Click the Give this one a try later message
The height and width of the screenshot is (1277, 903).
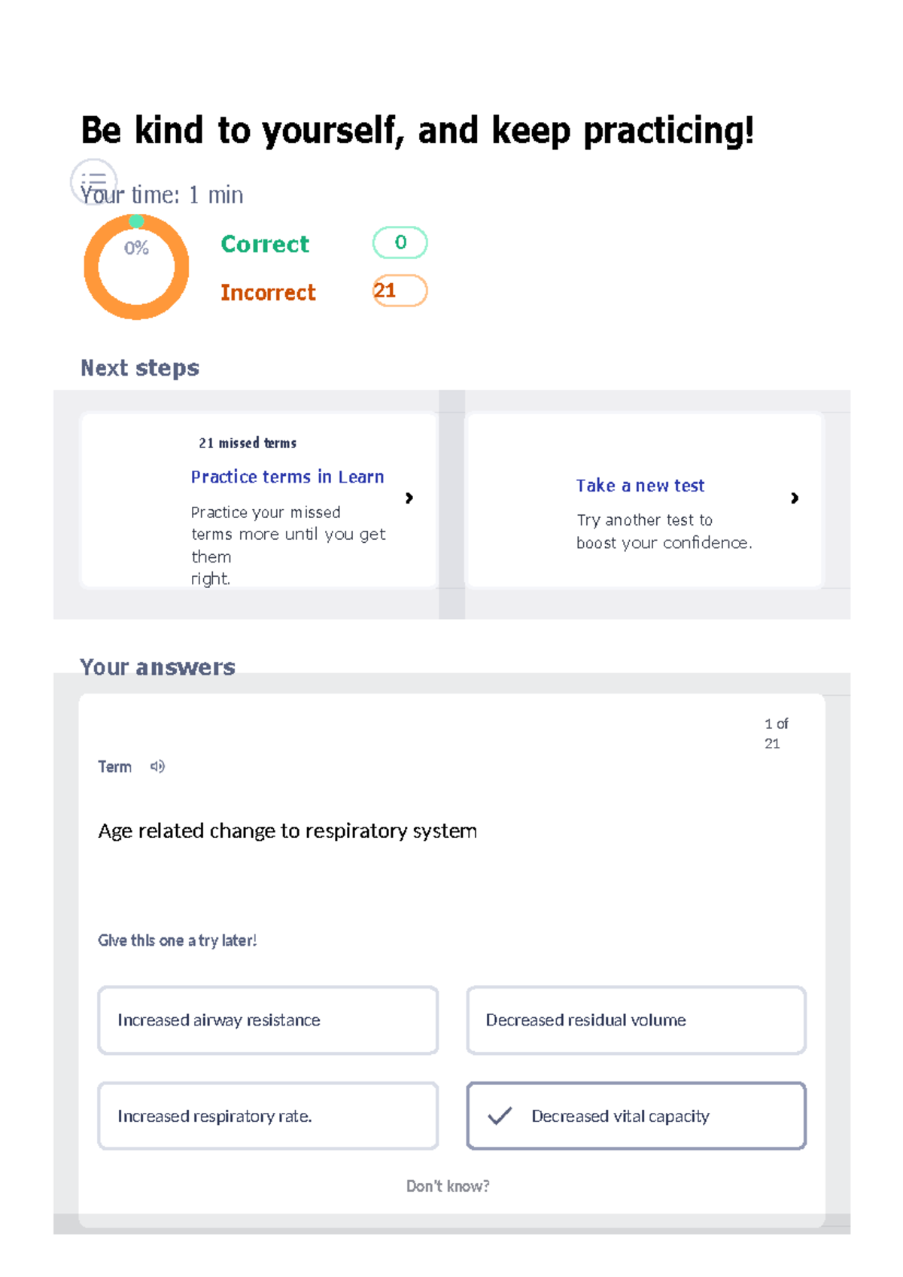178,940
